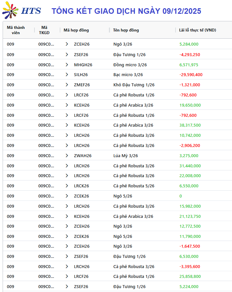Open the ZWAH26 row chevron
232x292 pixels.
coord(67,156)
